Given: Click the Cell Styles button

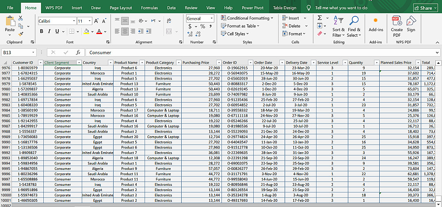Looking at the screenshot, I should click(x=235, y=34).
